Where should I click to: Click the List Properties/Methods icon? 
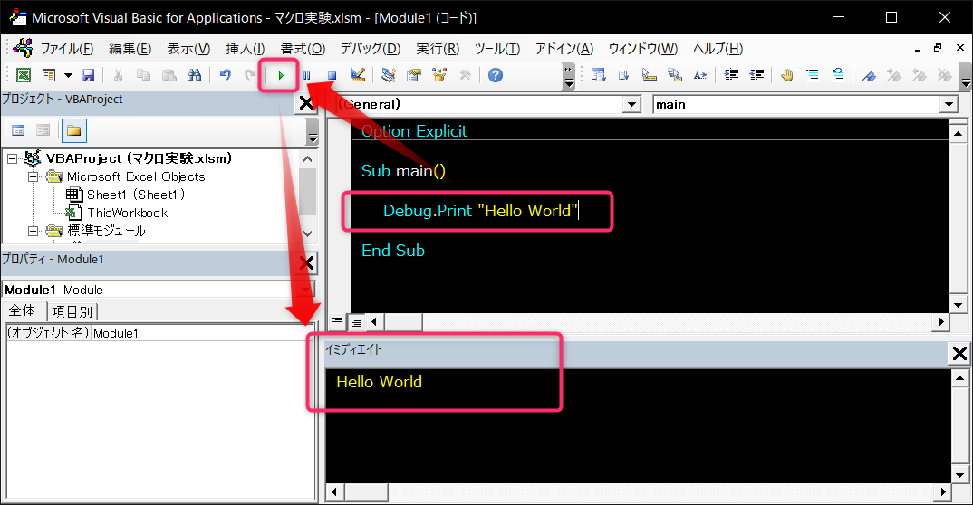[598, 76]
